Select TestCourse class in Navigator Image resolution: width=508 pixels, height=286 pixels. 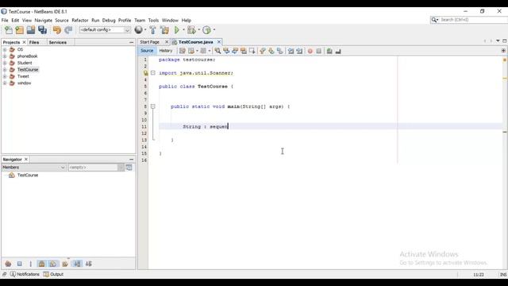28,175
